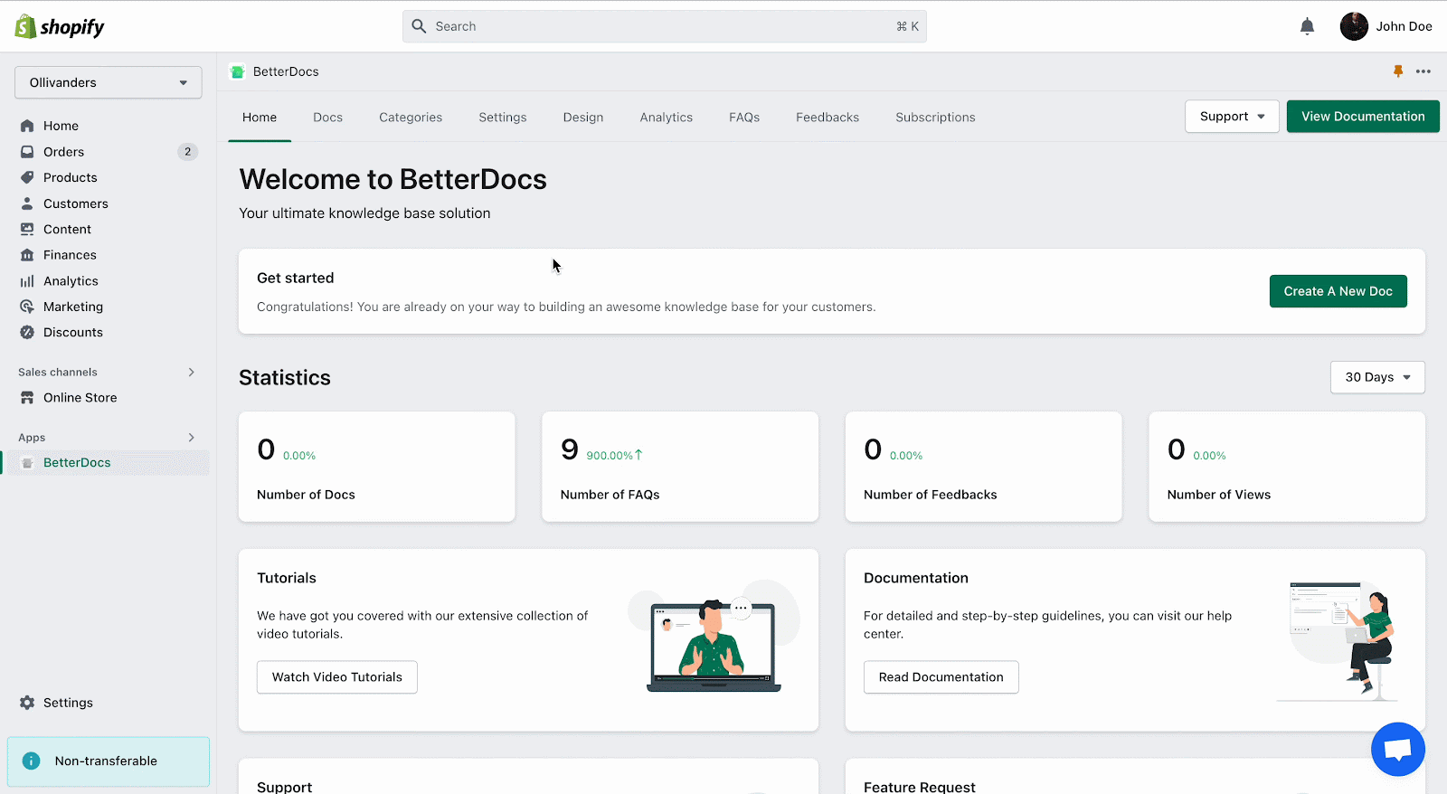Click the Number of Views card
The height and width of the screenshot is (794, 1447).
pyautogui.click(x=1287, y=467)
